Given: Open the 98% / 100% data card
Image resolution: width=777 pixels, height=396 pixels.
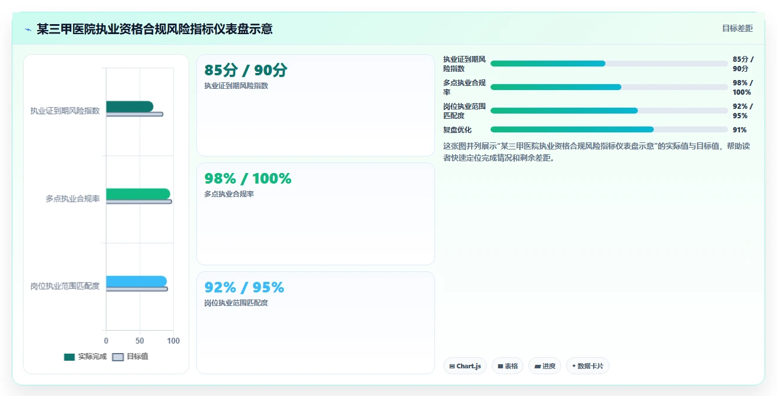Looking at the screenshot, I should coord(315,214).
